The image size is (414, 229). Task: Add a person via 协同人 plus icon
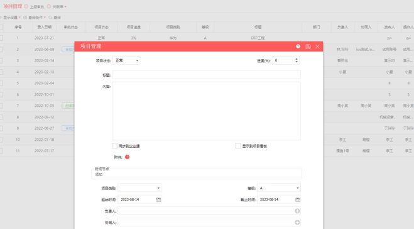[297, 222]
